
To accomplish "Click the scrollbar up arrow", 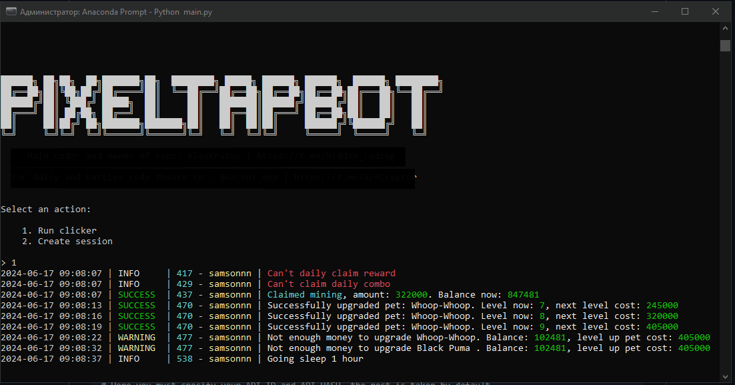I will pyautogui.click(x=725, y=28).
